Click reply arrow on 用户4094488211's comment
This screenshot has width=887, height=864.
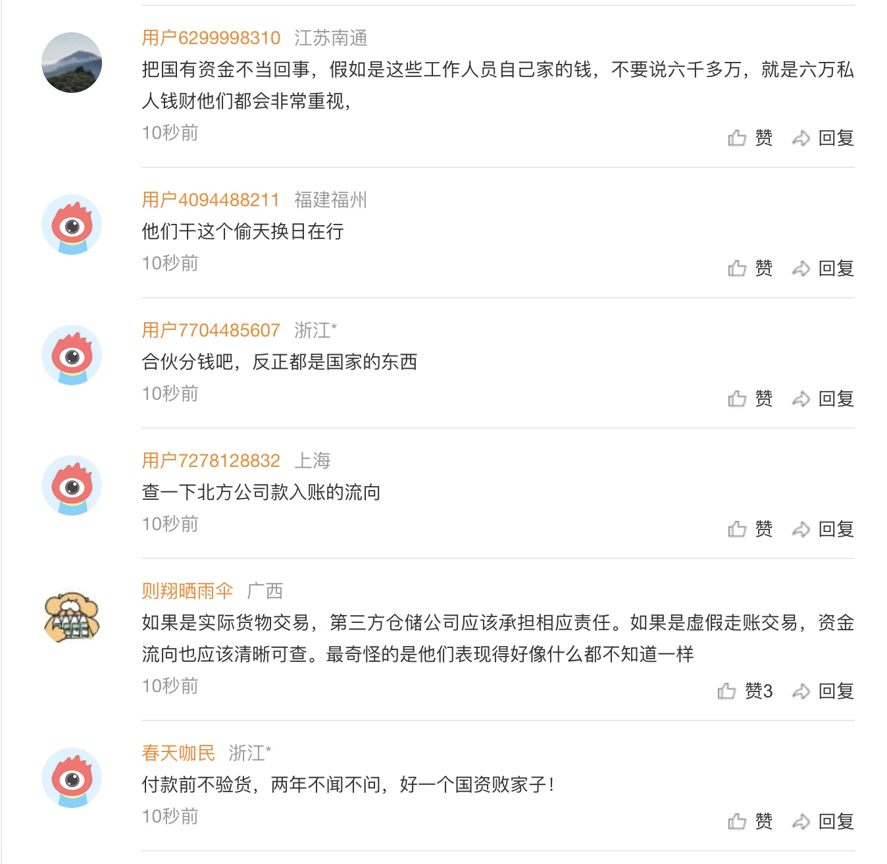[x=801, y=269]
